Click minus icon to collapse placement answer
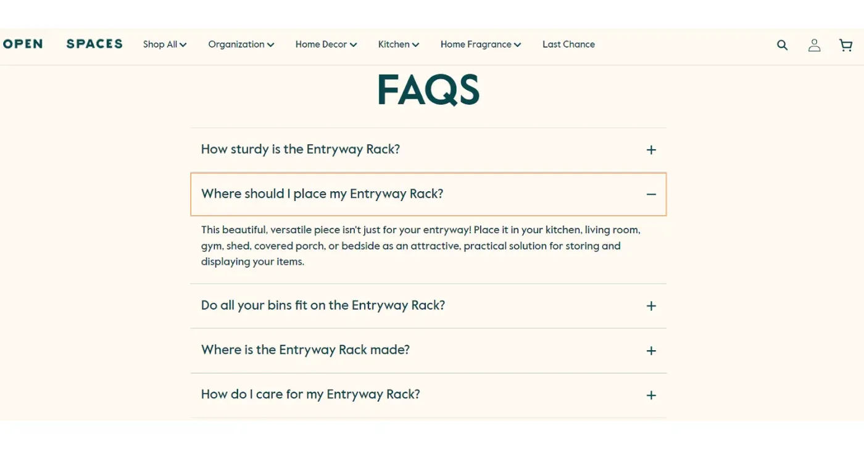 (651, 194)
